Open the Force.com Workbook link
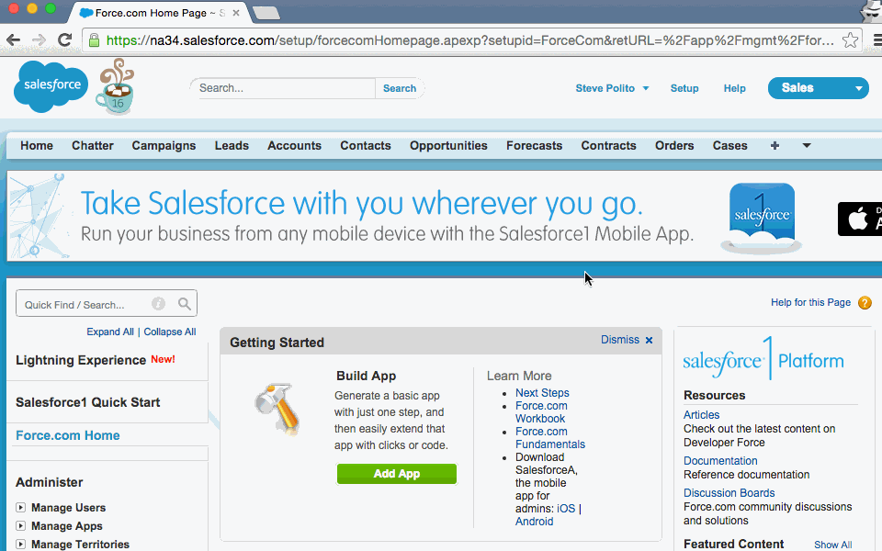This screenshot has width=882, height=551. coord(541,412)
